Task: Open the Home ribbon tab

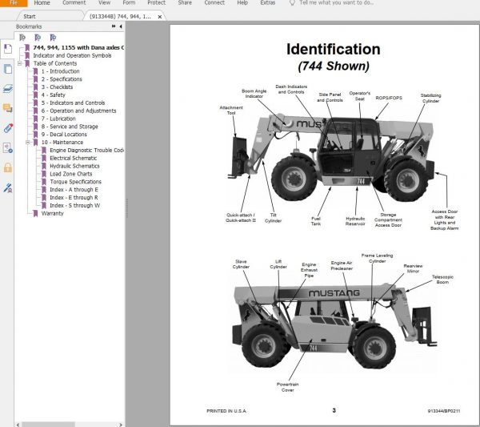Action: (x=42, y=2)
